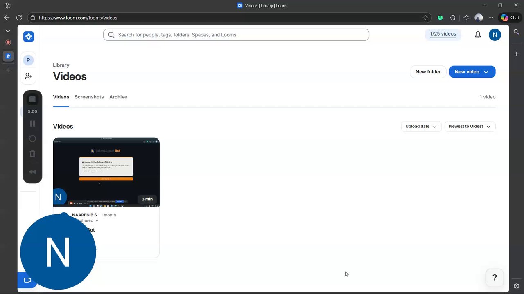
Task: Click the invite teammates icon
Action: pyautogui.click(x=28, y=76)
